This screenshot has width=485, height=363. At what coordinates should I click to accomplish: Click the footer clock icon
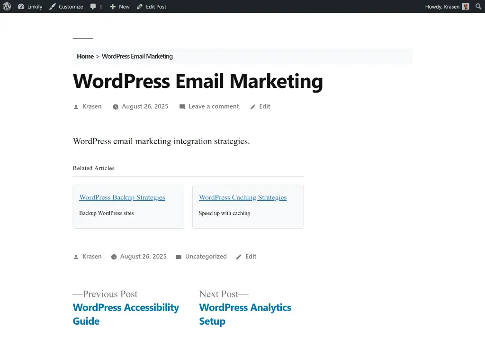click(114, 257)
